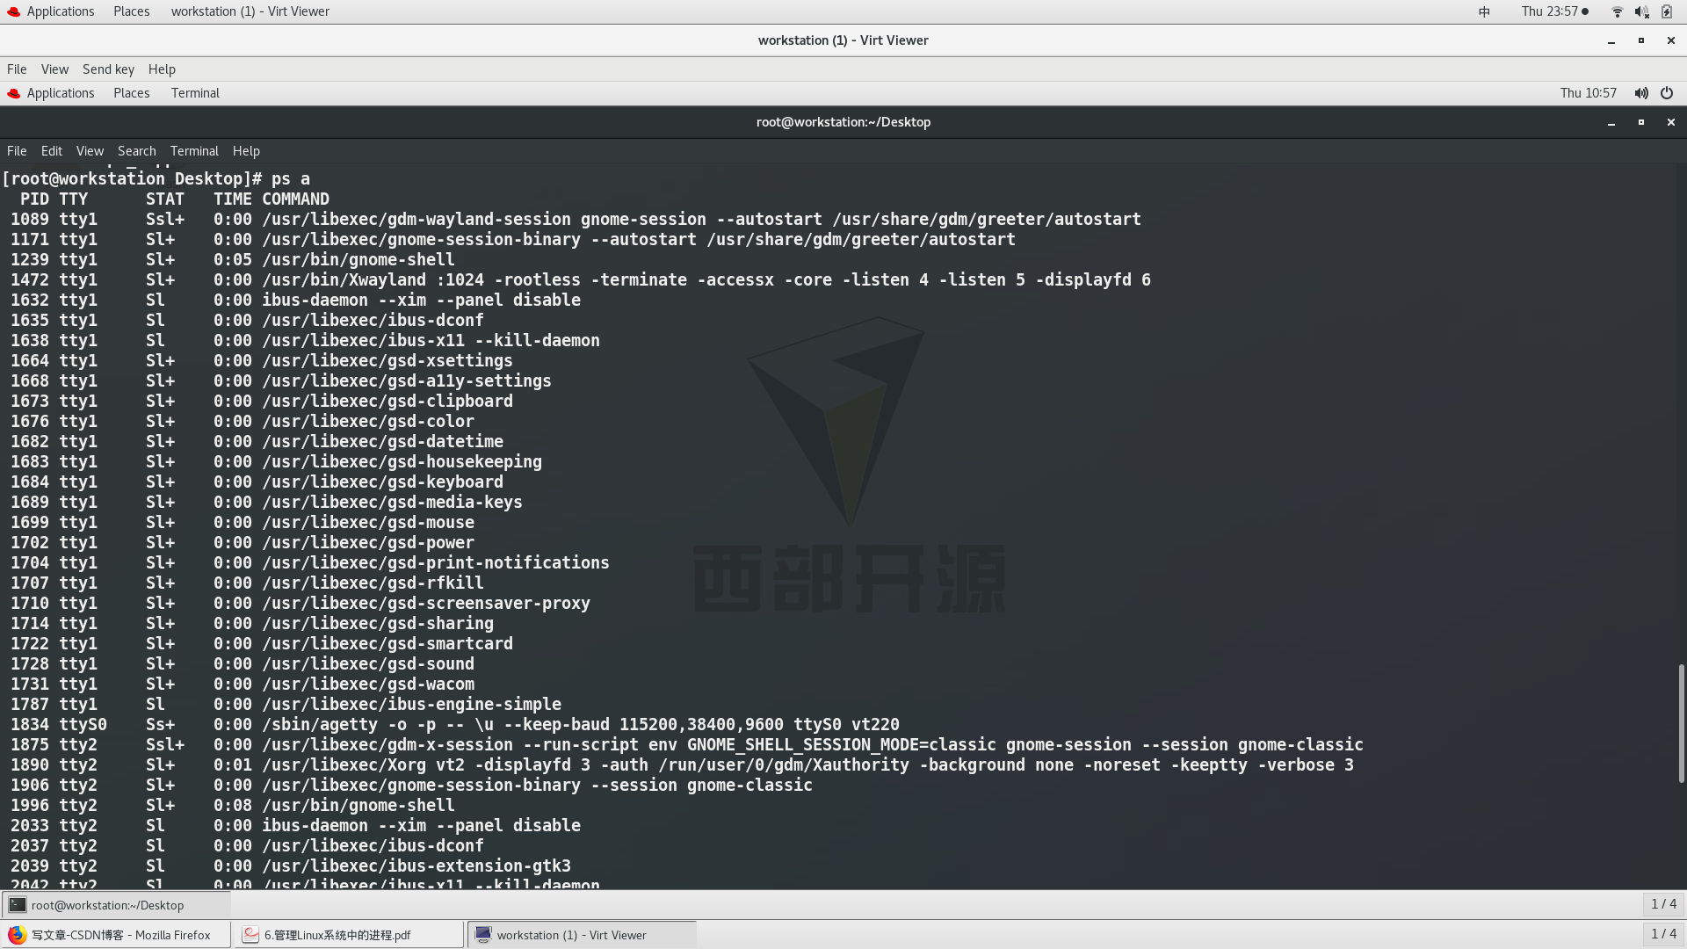
Task: Click the host Wi-Fi status icon
Action: 1617,11
